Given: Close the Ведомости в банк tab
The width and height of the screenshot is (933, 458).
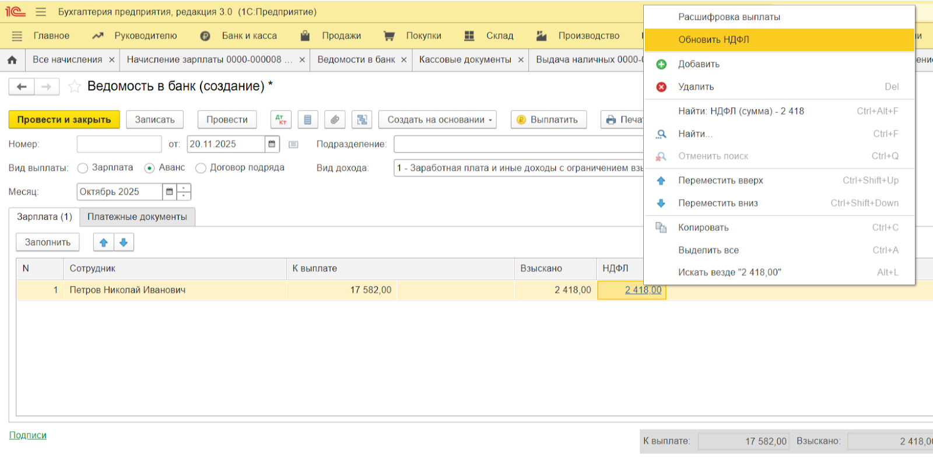Looking at the screenshot, I should pos(404,60).
